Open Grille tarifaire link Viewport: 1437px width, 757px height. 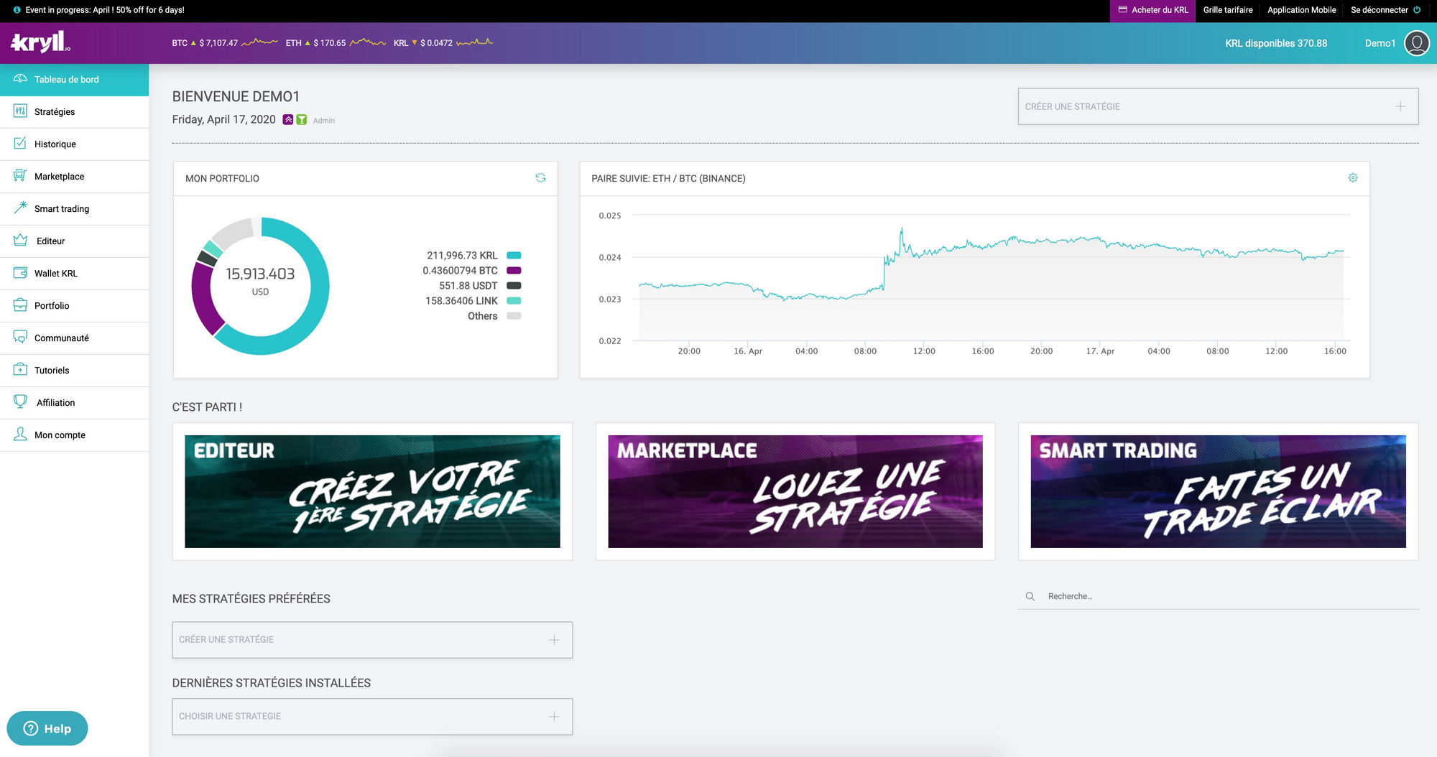(x=1228, y=10)
